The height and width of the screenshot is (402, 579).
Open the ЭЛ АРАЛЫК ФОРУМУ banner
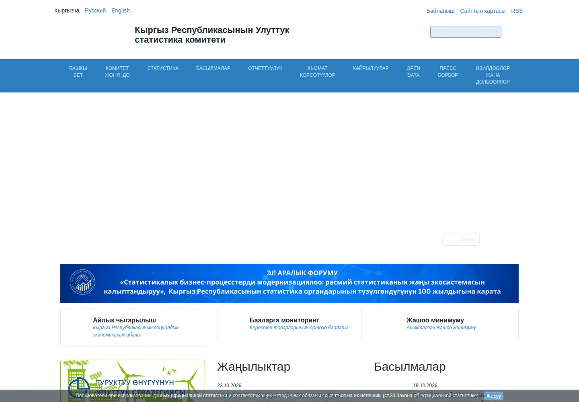click(x=289, y=283)
